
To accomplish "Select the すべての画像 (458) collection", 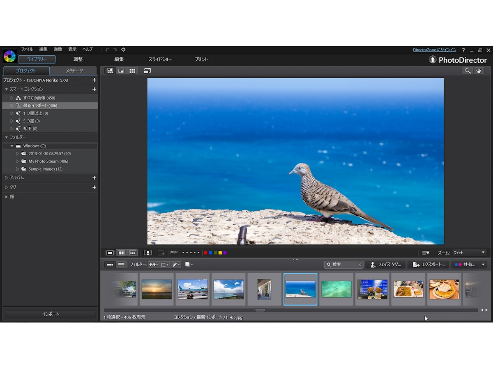I will tap(39, 98).
